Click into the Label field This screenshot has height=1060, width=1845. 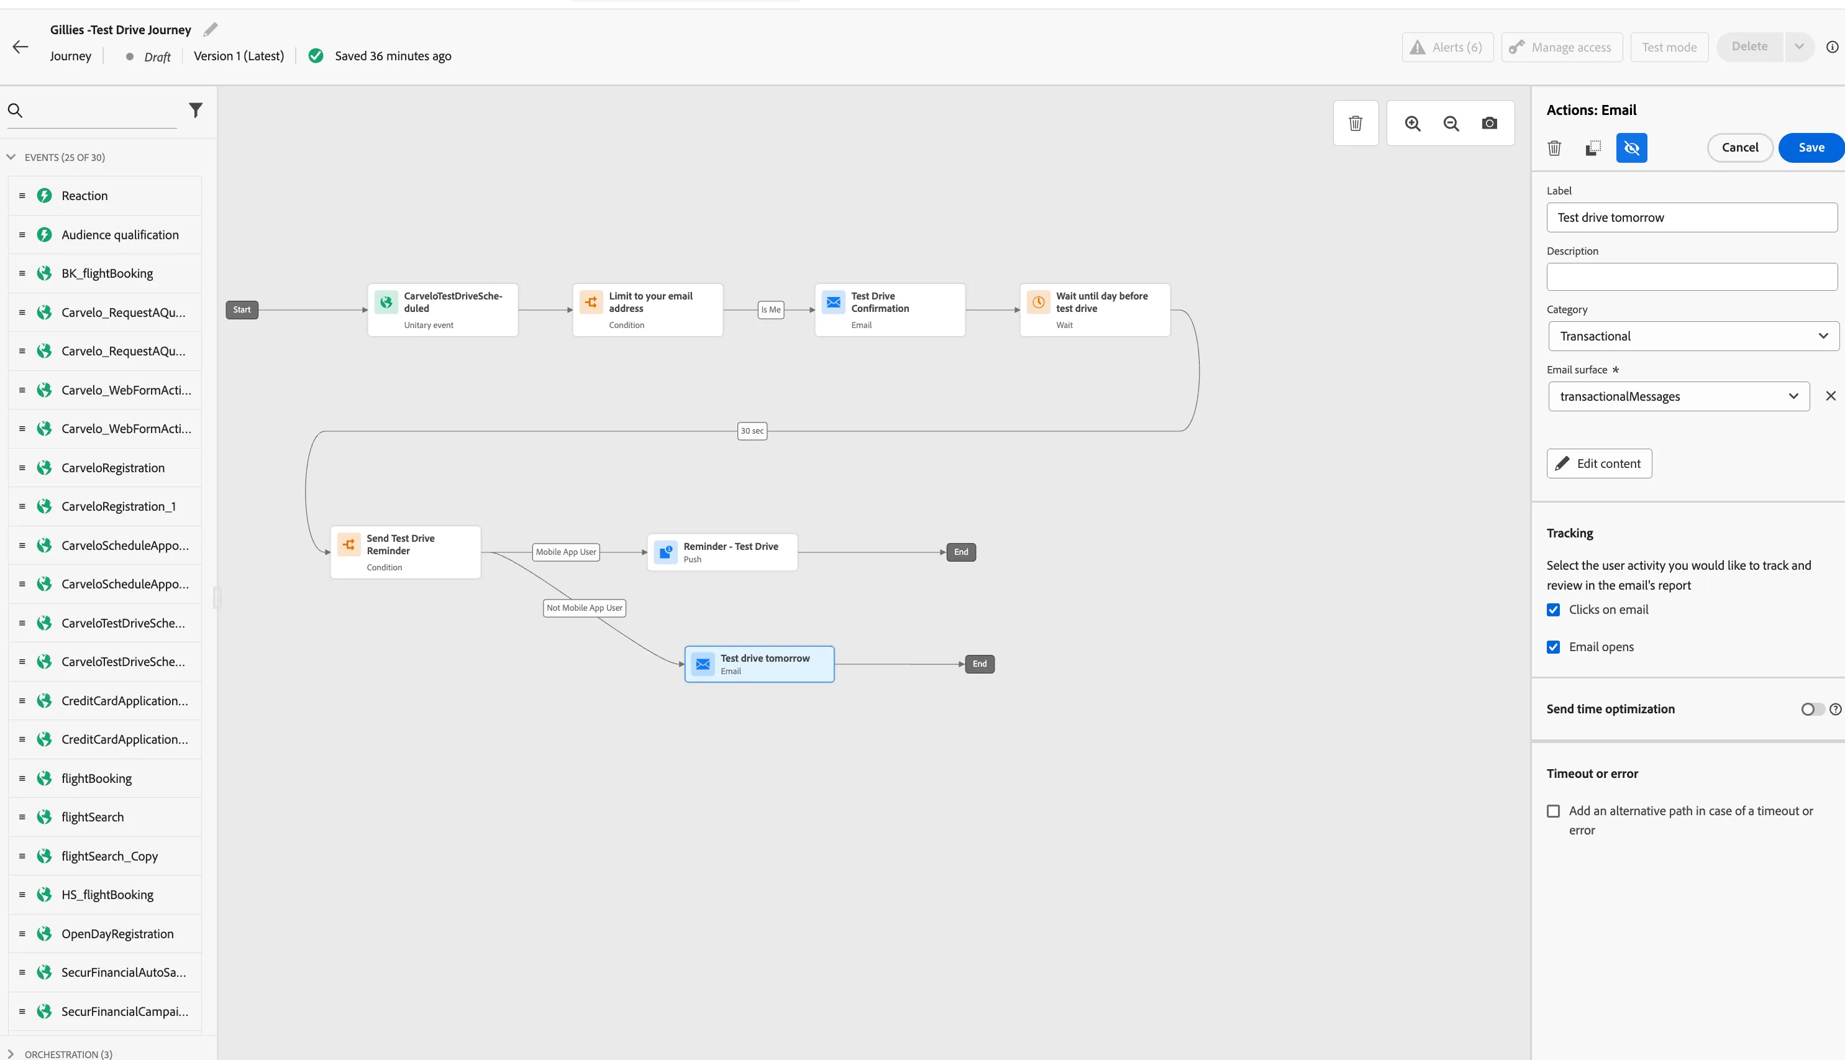1692,217
